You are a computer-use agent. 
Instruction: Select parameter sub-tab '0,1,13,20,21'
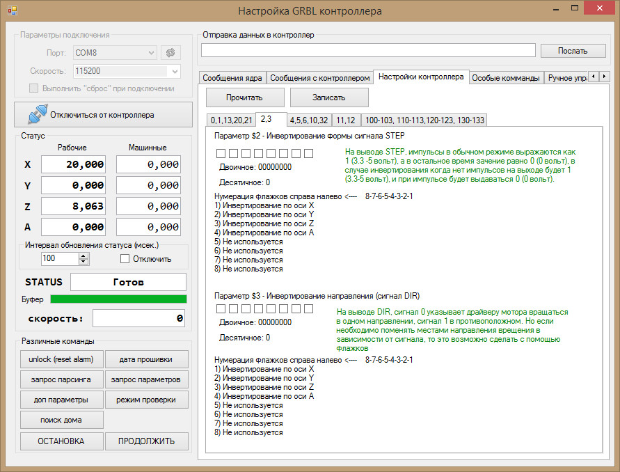231,120
